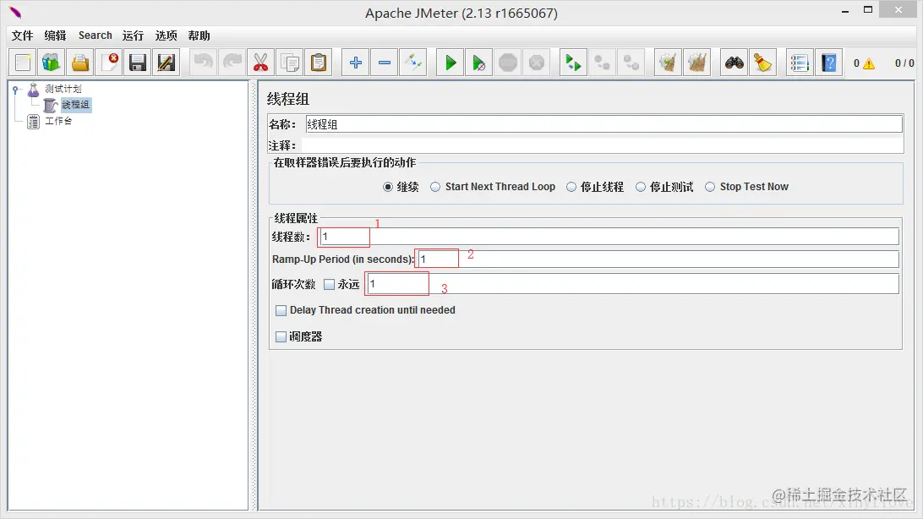Click the 名称 name input field
This screenshot has width=923, height=519.
pyautogui.click(x=603, y=124)
